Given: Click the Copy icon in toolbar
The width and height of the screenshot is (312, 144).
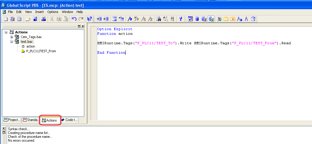Looking at the screenshot, I should tap(59, 19).
